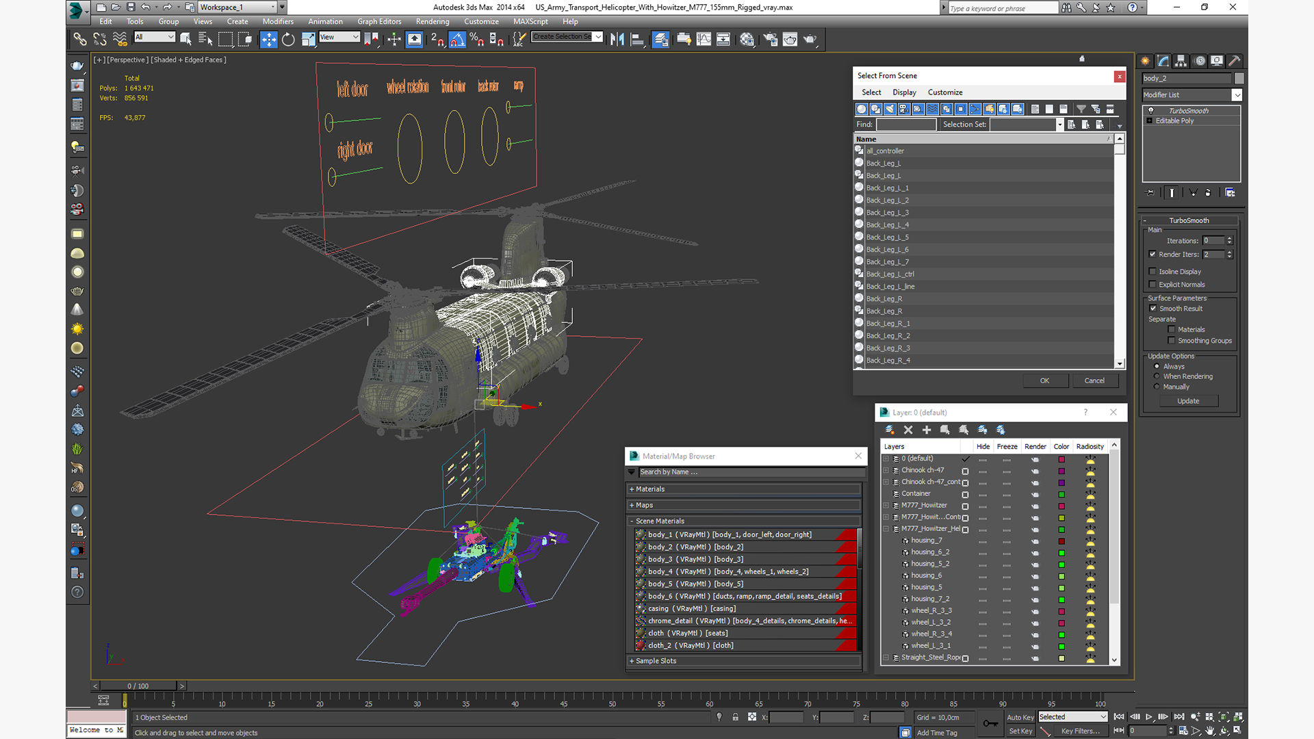Open Curve Editor from main toolbar
Screen dimensions: 1314x739
click(x=704, y=40)
